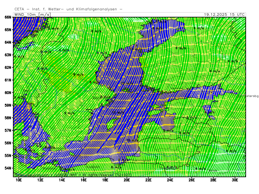Select the WIND_10m parameter label

25,15
